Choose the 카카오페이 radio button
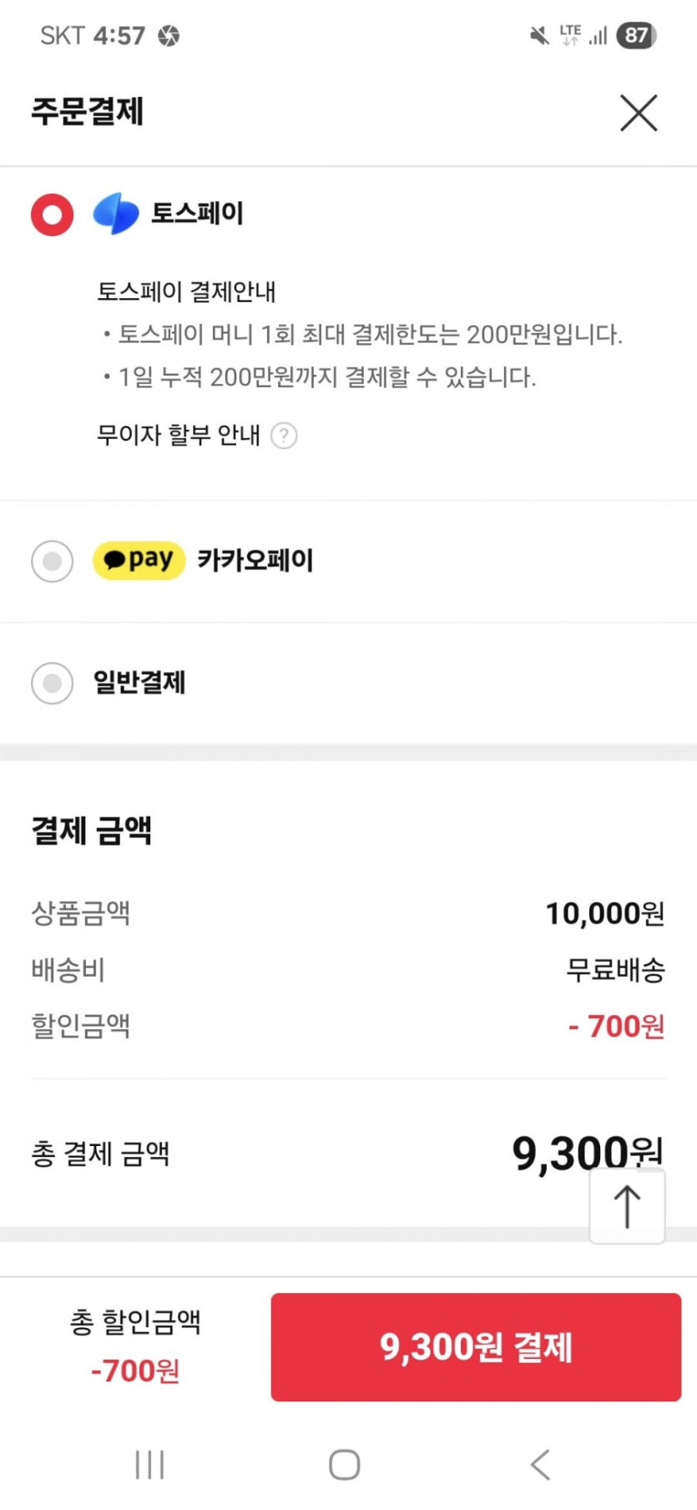The height and width of the screenshot is (1510, 697). 53,561
